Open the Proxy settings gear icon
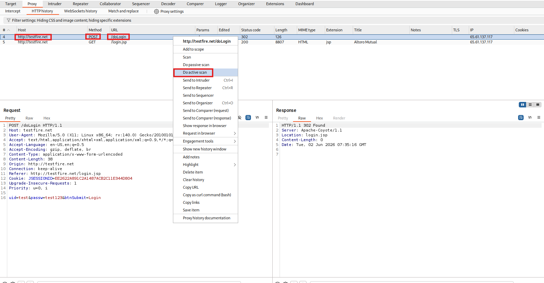This screenshot has width=544, height=283. click(156, 11)
